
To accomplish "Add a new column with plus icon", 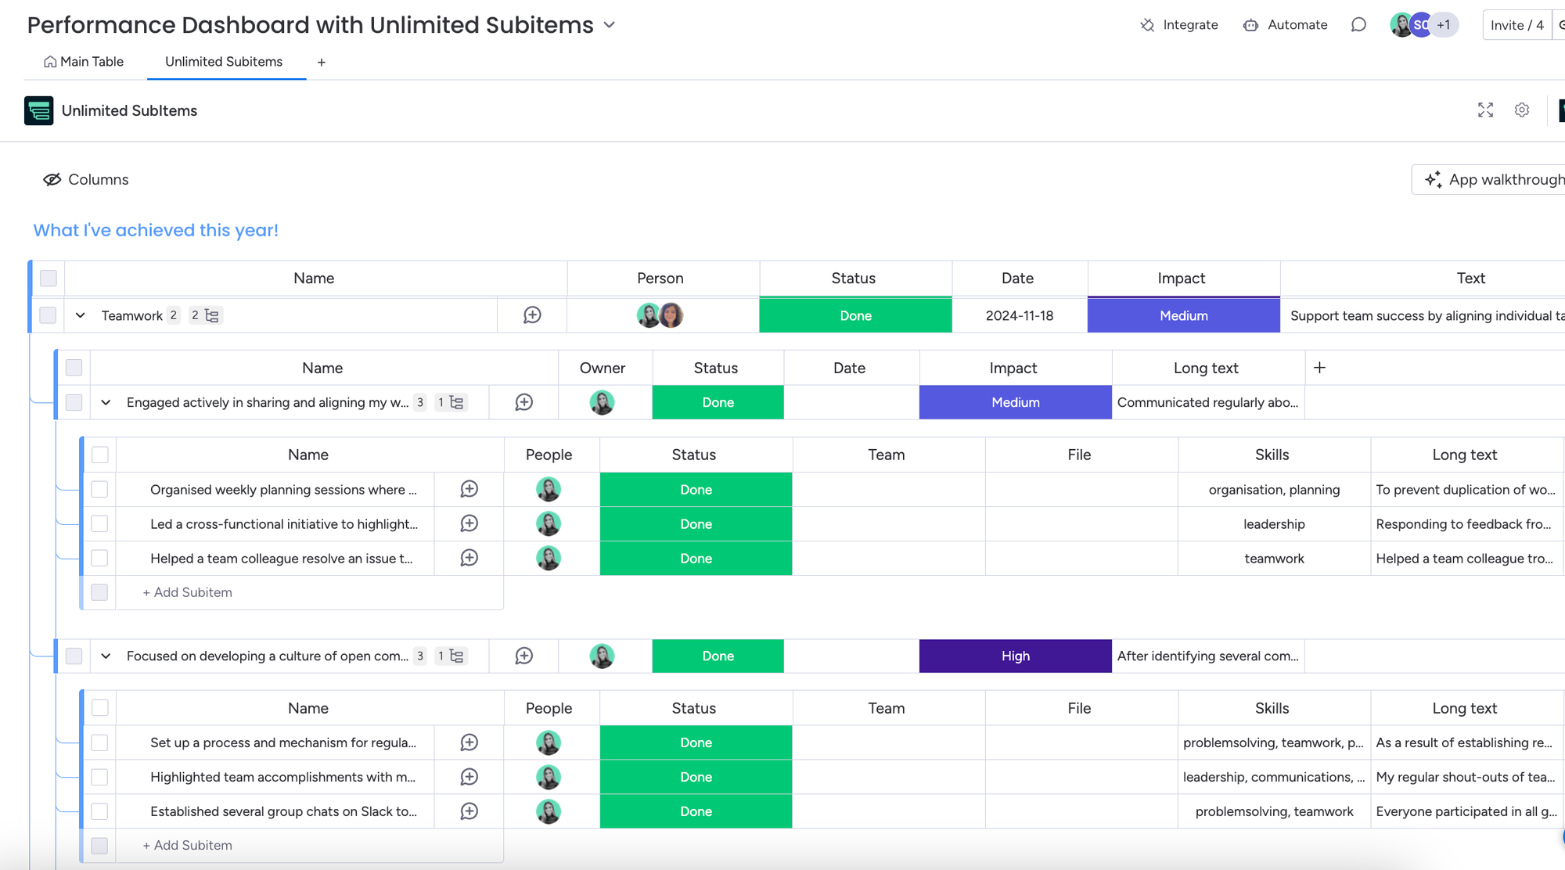I will pyautogui.click(x=1319, y=368).
